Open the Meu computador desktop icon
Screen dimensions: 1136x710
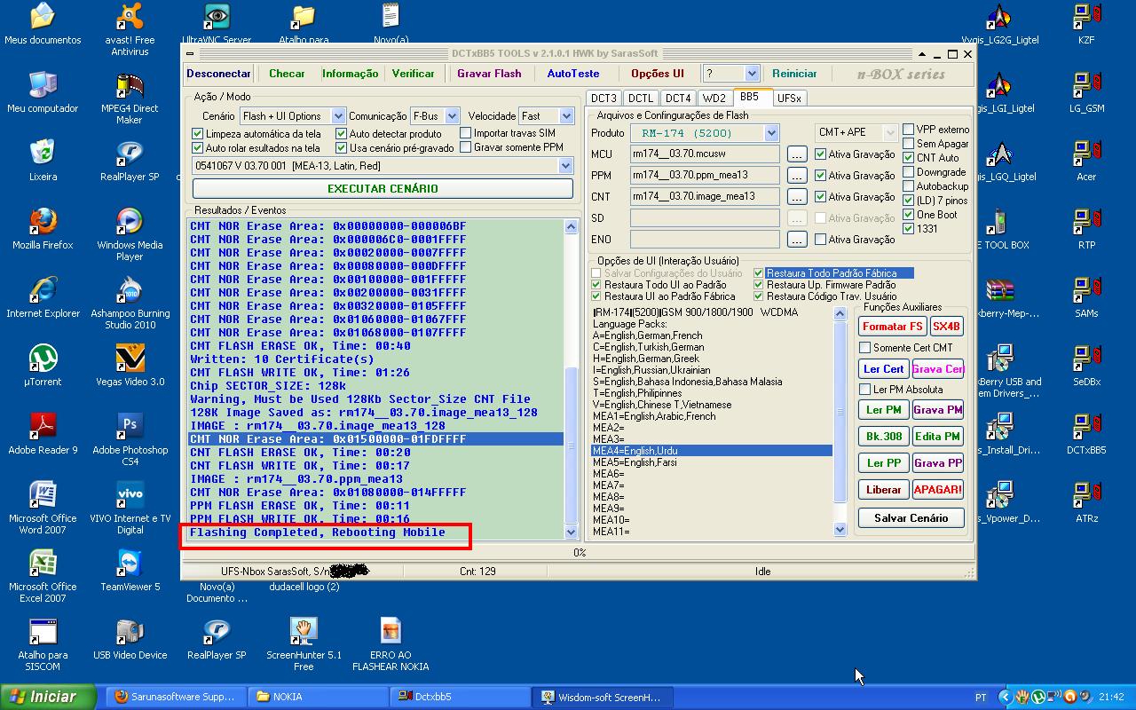[43, 92]
